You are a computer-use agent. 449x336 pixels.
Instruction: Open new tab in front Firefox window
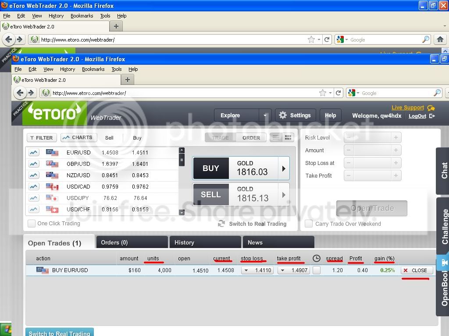coord(128,80)
